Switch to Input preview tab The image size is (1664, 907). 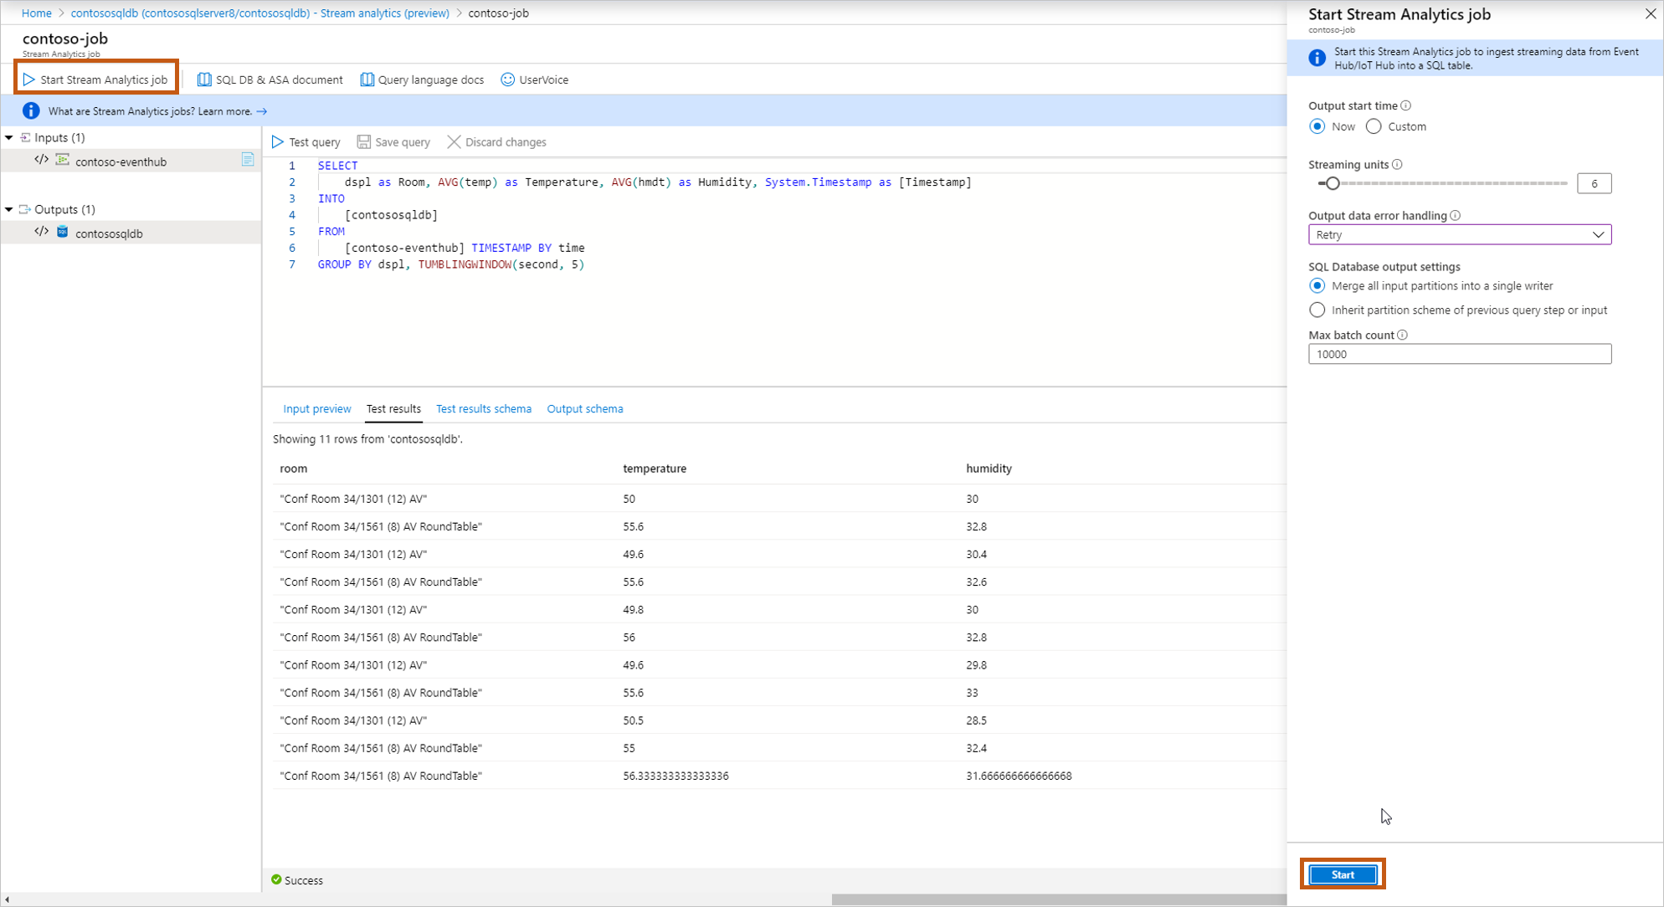click(x=316, y=409)
